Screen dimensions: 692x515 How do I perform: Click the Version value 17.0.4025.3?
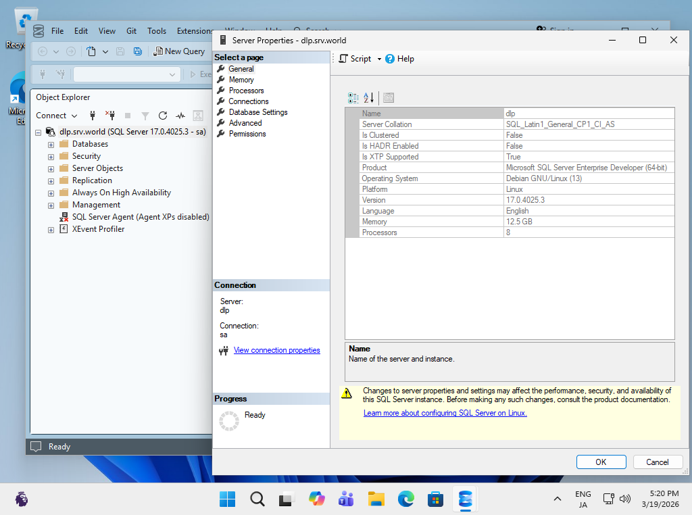tap(589, 200)
